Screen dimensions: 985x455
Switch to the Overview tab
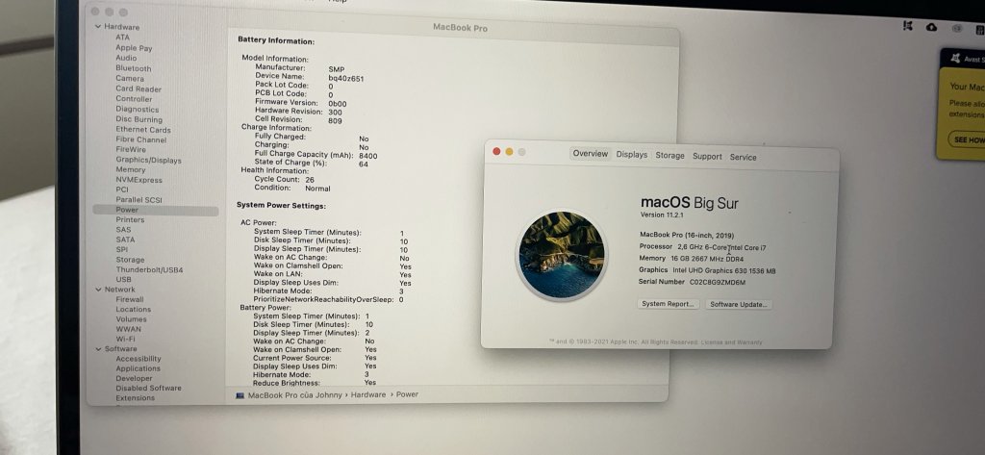(591, 153)
